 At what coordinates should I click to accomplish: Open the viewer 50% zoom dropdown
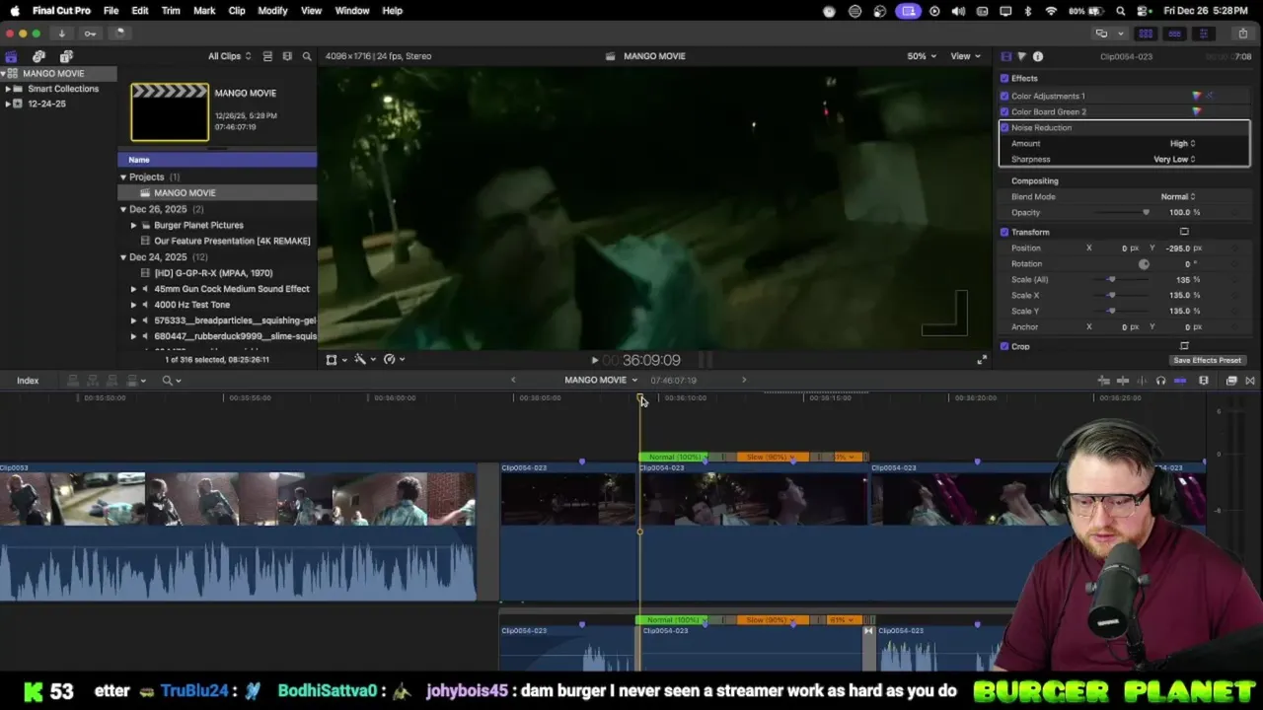click(922, 56)
